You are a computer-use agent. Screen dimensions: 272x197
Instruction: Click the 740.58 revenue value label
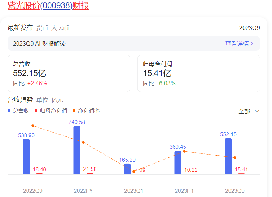click(x=77, y=122)
